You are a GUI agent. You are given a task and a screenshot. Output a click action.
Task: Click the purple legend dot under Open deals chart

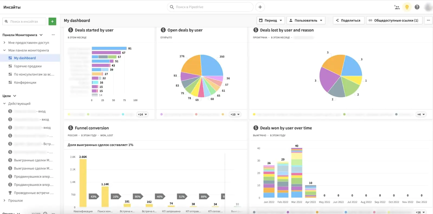[x=161, y=114]
